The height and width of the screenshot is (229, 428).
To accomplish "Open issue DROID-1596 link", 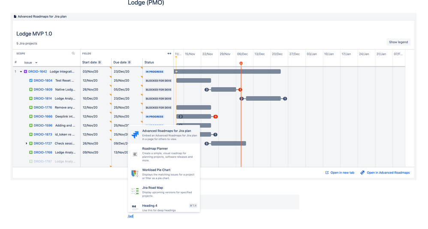I will [43, 125].
